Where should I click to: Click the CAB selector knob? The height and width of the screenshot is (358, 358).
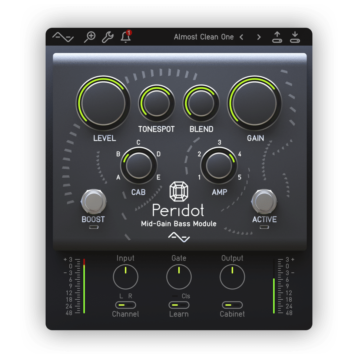point(138,166)
